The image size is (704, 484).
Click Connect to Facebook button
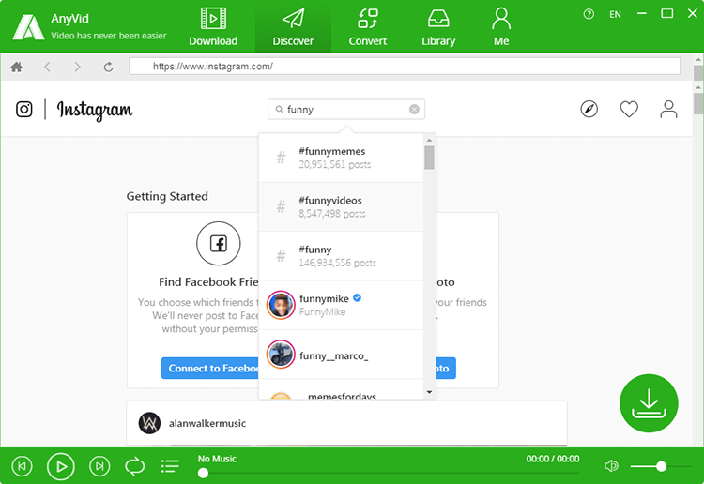tap(210, 369)
